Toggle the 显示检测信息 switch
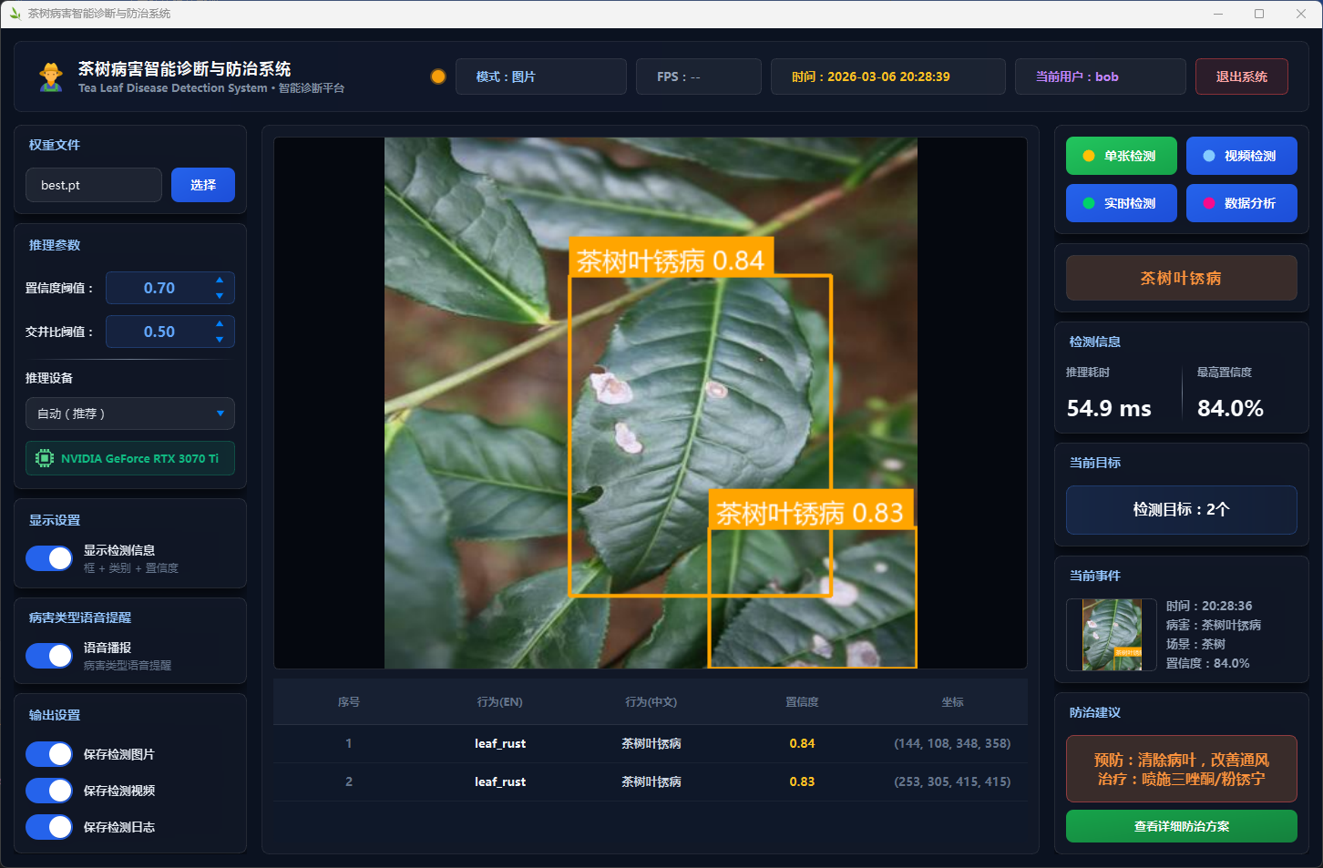Image resolution: width=1323 pixels, height=868 pixels. pyautogui.click(x=49, y=558)
